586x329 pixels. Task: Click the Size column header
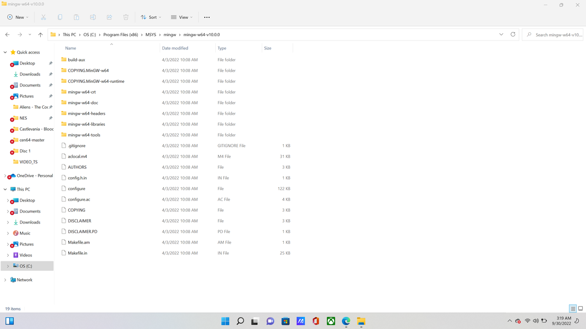click(x=268, y=48)
